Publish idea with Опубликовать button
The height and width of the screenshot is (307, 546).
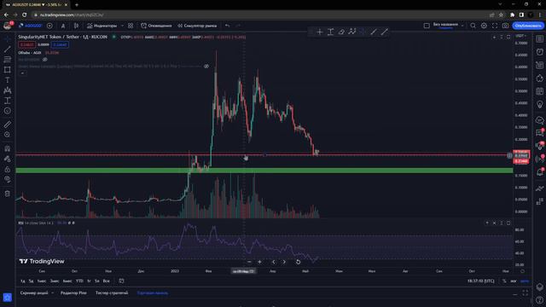528,26
